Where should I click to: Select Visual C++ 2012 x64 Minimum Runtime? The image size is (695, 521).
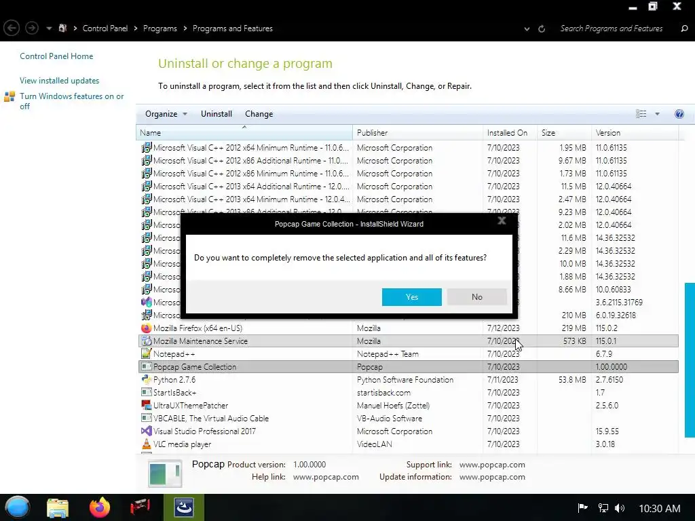(407, 148)
